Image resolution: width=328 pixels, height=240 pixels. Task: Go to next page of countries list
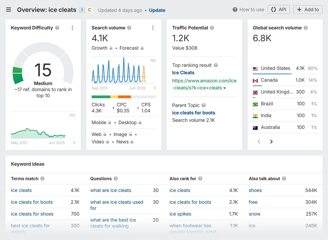pyautogui.click(x=271, y=142)
